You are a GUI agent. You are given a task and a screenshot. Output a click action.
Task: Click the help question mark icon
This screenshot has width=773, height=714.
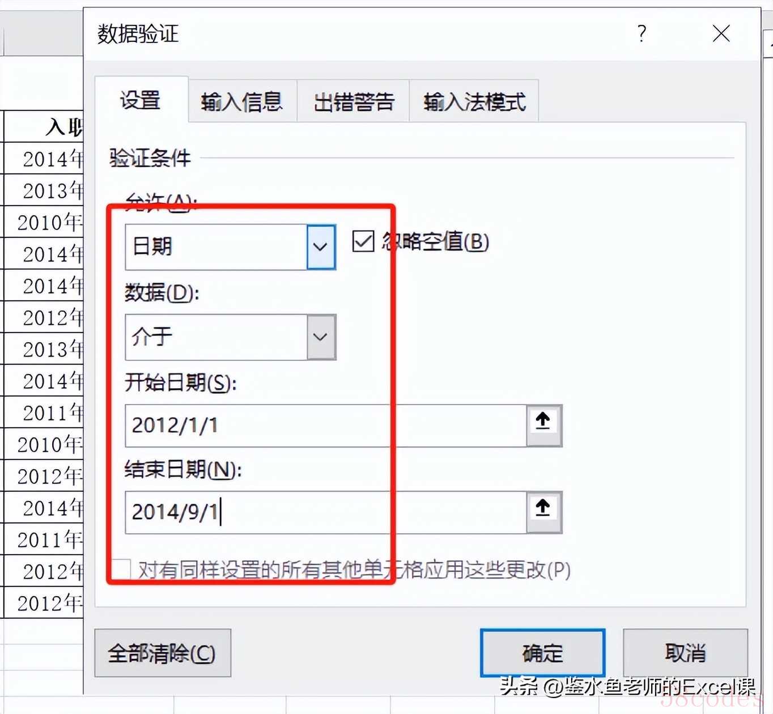pos(642,33)
